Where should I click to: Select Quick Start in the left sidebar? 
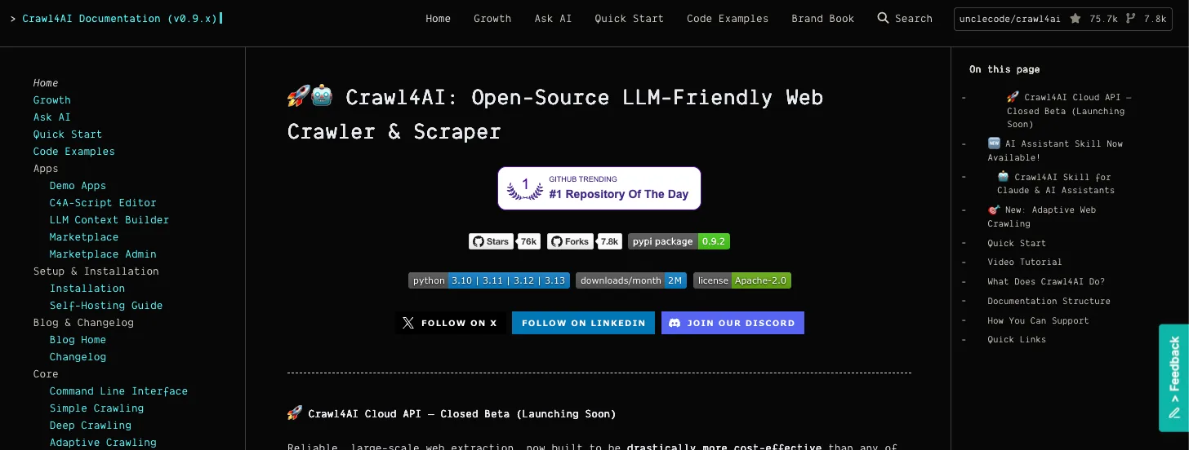pos(68,135)
